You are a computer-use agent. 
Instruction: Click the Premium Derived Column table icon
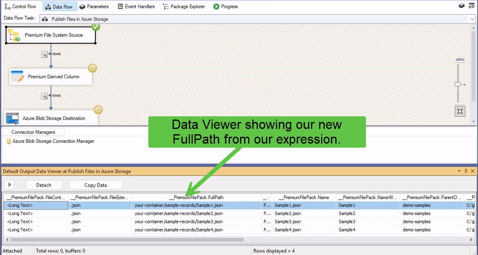[17, 77]
